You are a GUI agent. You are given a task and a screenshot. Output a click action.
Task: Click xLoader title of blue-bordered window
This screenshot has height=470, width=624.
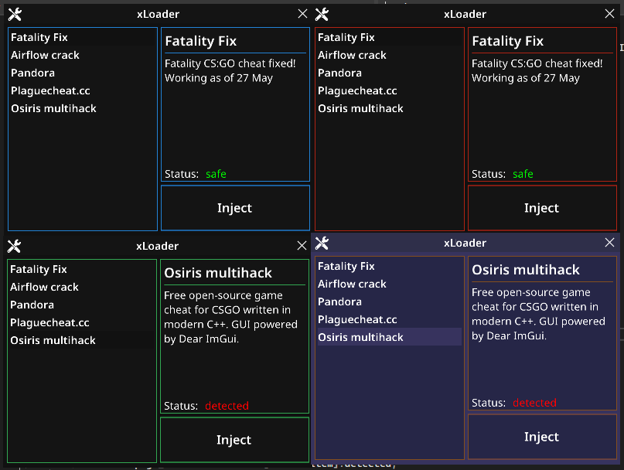tap(158, 15)
